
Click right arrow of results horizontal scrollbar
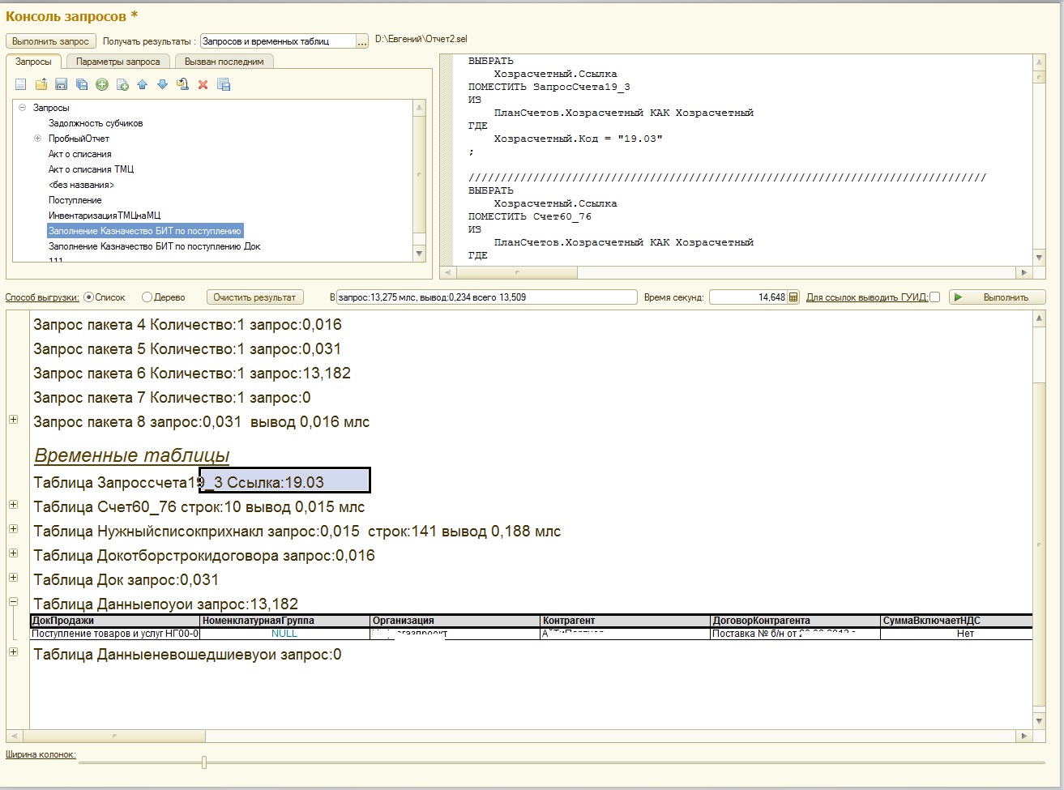[1024, 737]
